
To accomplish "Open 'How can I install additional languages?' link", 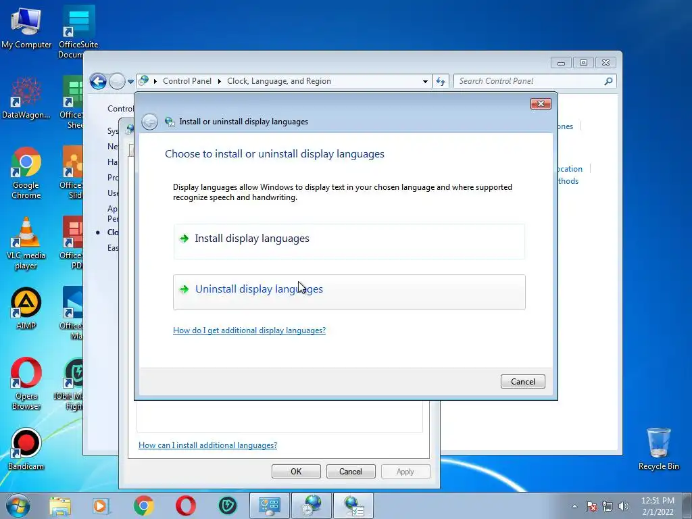I will 208,445.
